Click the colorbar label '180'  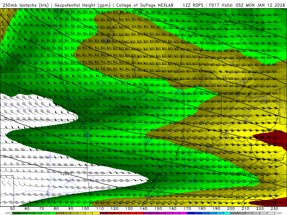(x=202, y=209)
